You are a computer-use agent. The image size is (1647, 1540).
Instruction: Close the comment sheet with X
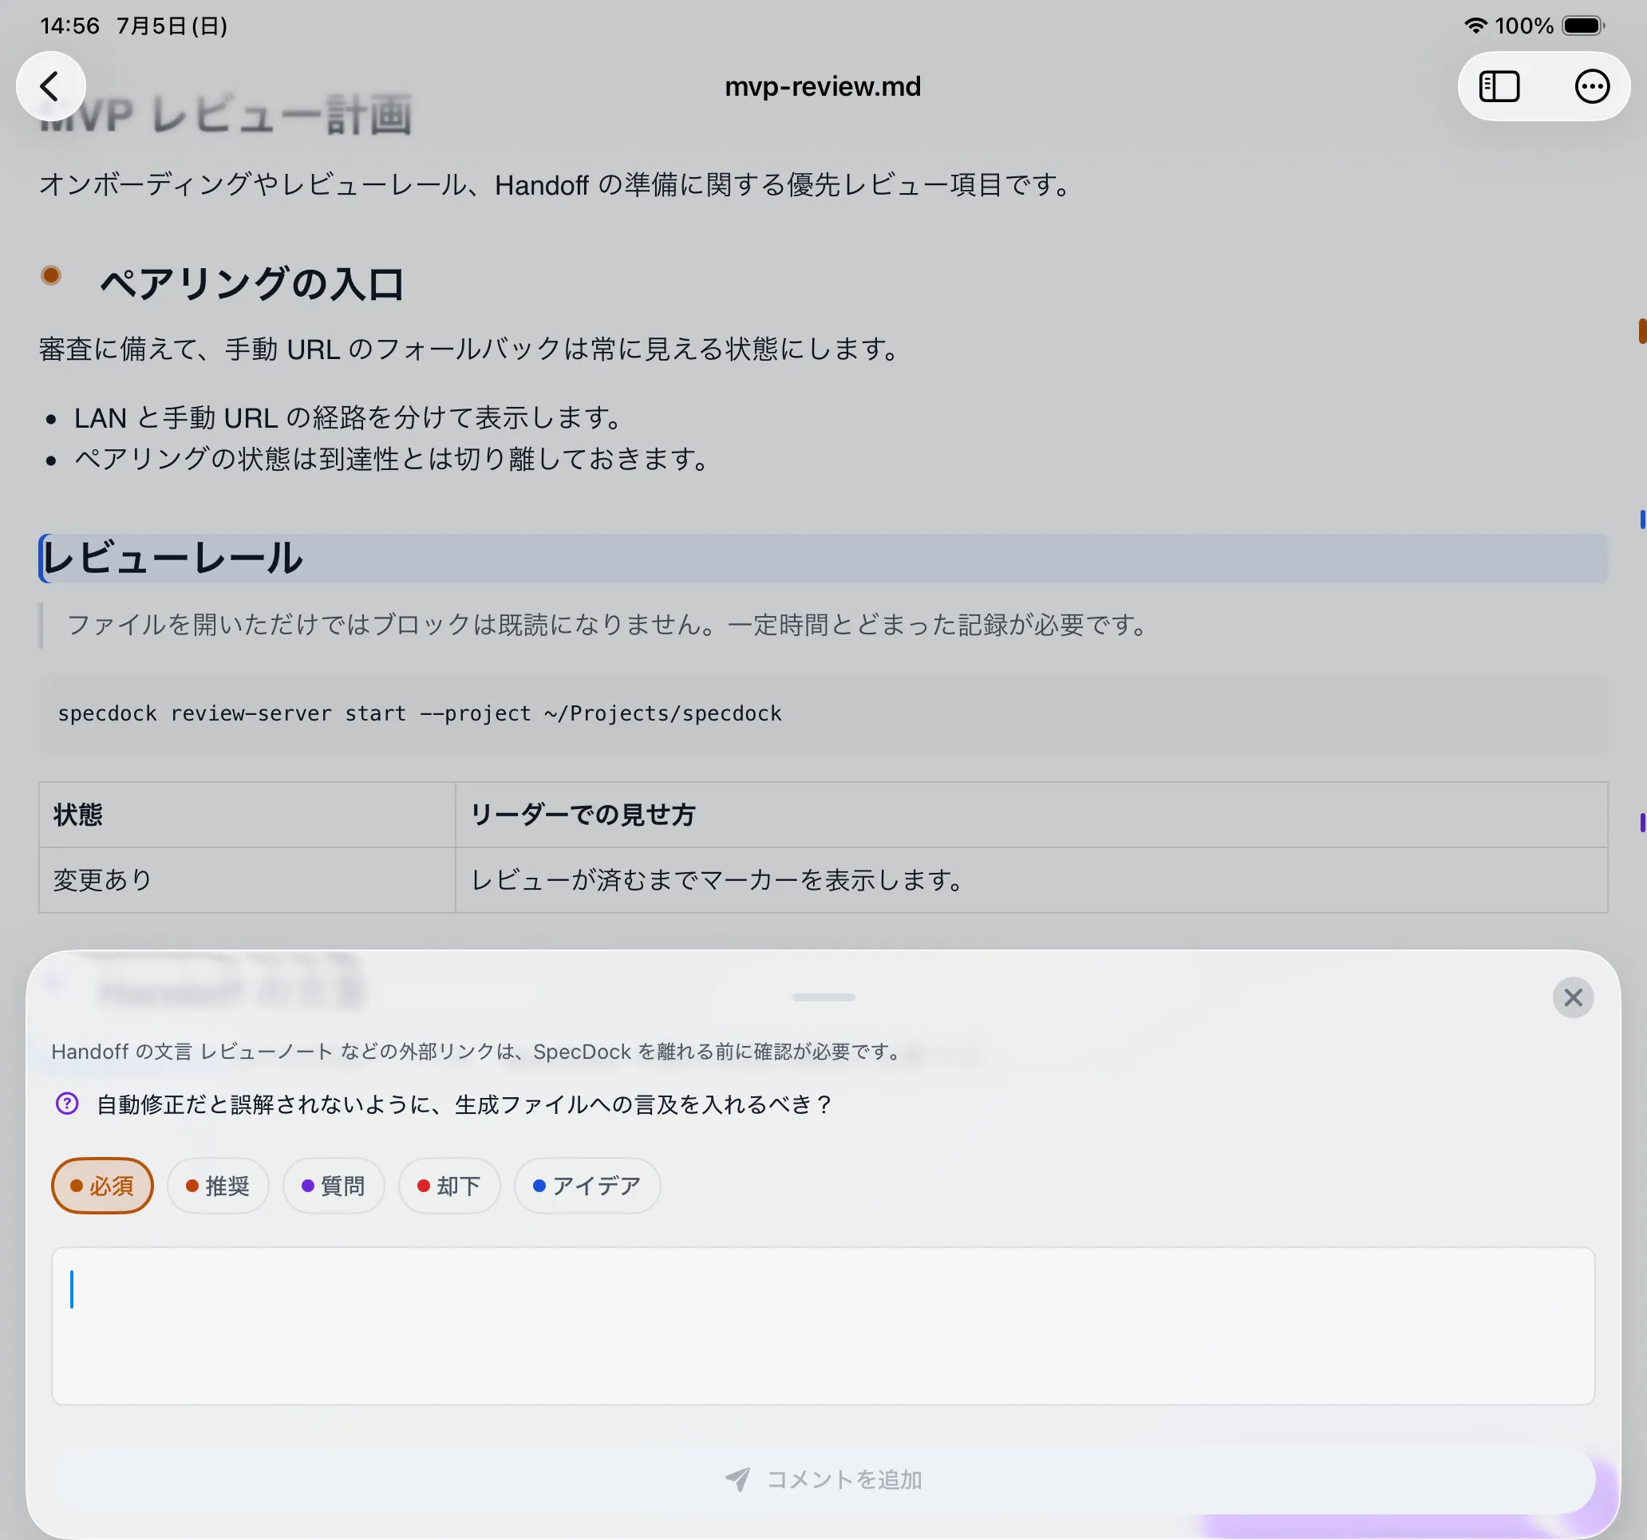1573,997
